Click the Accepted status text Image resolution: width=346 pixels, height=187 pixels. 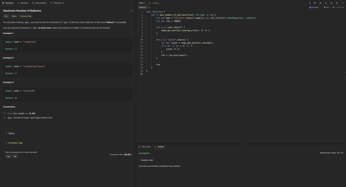click(x=144, y=153)
